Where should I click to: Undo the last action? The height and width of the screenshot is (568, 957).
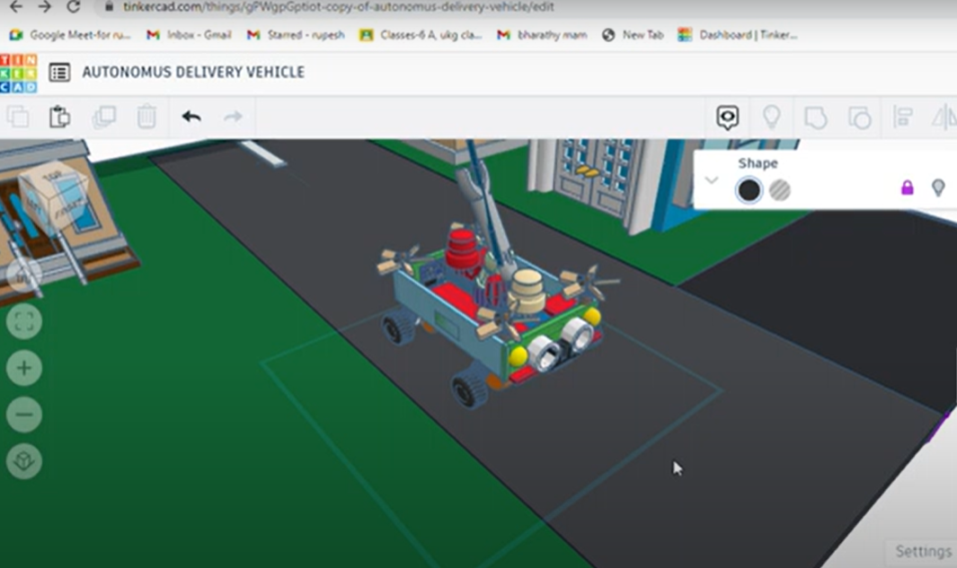click(191, 117)
